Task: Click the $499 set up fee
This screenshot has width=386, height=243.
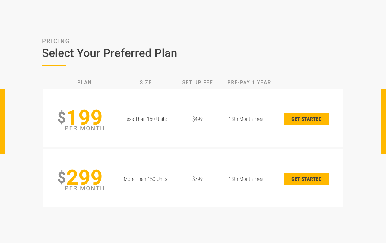Action: point(198,119)
